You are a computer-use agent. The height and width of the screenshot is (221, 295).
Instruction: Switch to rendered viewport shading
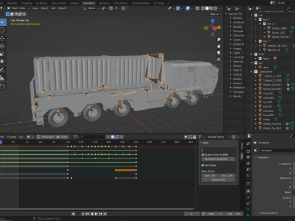click(216, 9)
